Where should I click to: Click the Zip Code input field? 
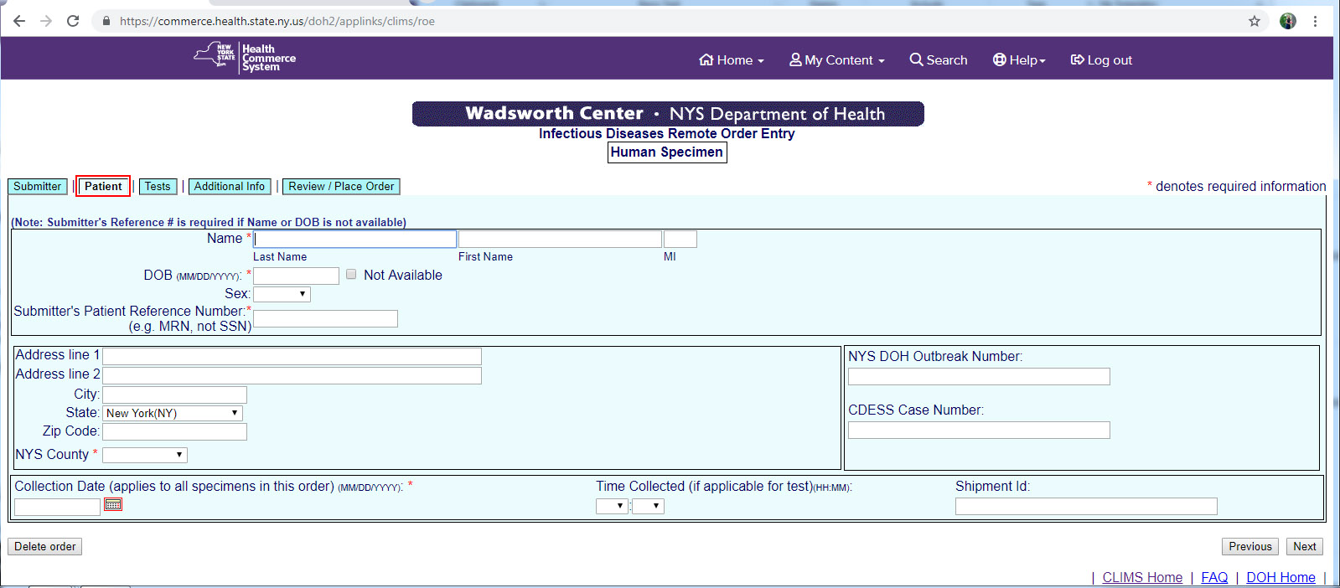174,431
